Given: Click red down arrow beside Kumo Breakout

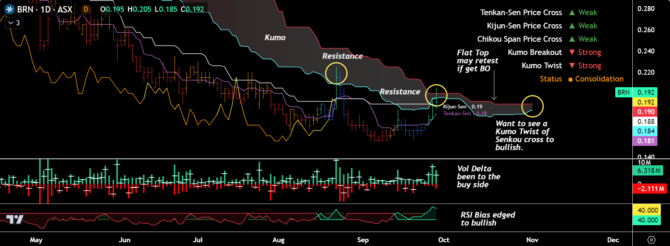Looking at the screenshot, I should tap(572, 52).
